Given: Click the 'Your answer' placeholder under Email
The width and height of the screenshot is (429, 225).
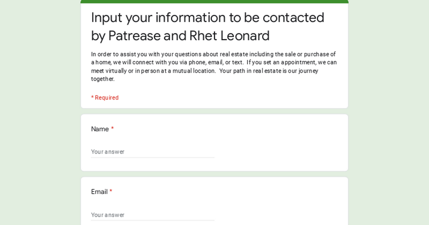Looking at the screenshot, I should (x=108, y=215).
